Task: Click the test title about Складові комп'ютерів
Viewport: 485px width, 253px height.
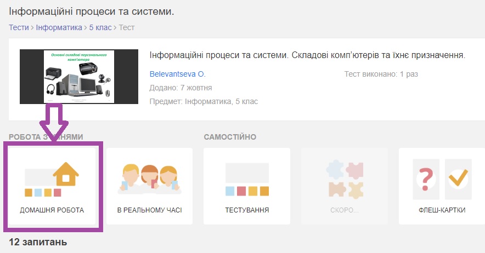Action: tap(307, 56)
